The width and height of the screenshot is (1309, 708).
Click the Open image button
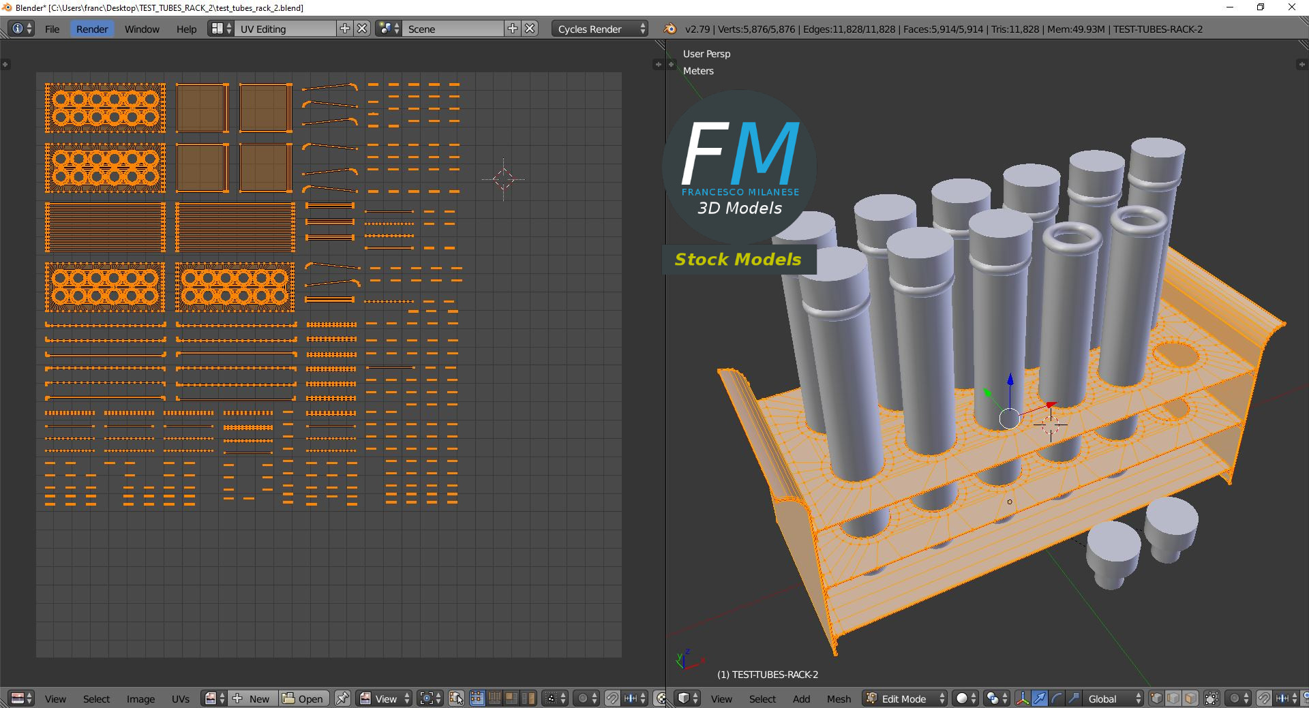click(303, 698)
